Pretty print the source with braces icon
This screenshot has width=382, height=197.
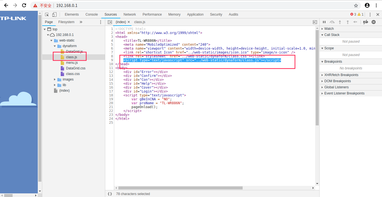tap(110, 194)
